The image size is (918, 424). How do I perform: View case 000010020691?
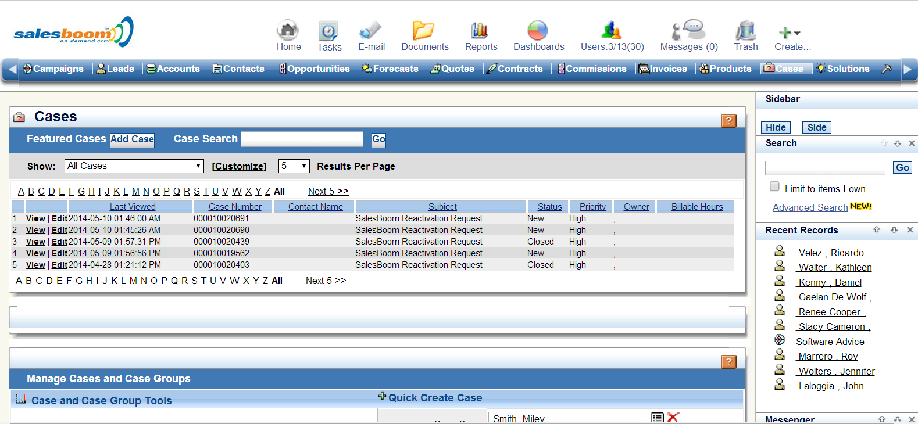point(35,218)
